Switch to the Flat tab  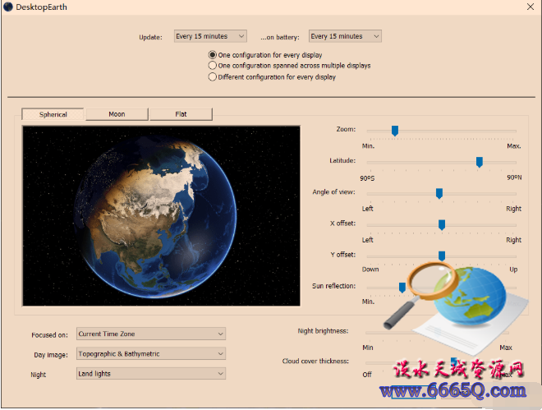(x=181, y=114)
